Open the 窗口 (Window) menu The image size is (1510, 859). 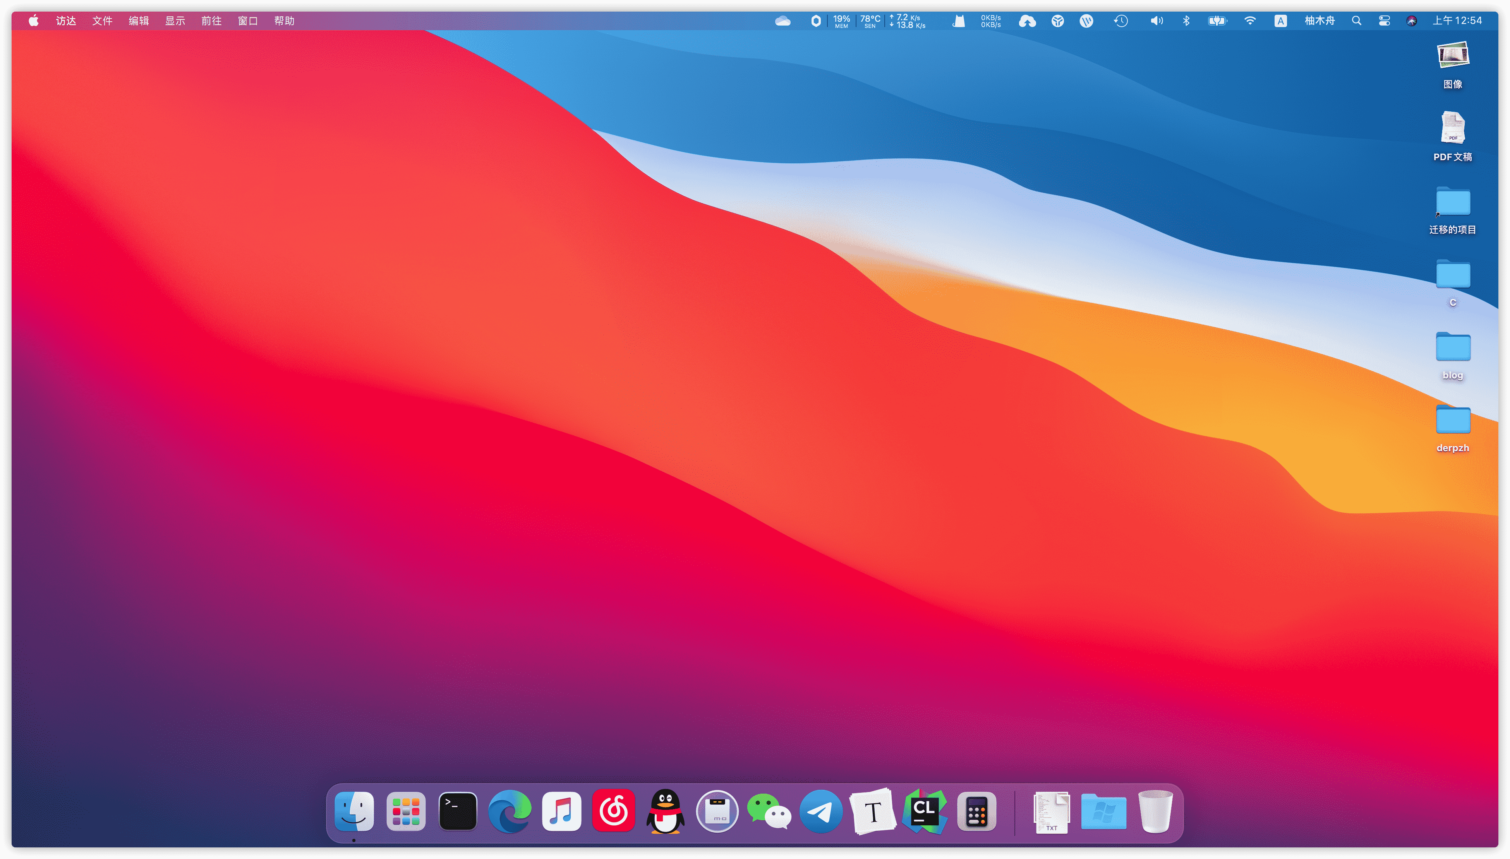coord(248,21)
